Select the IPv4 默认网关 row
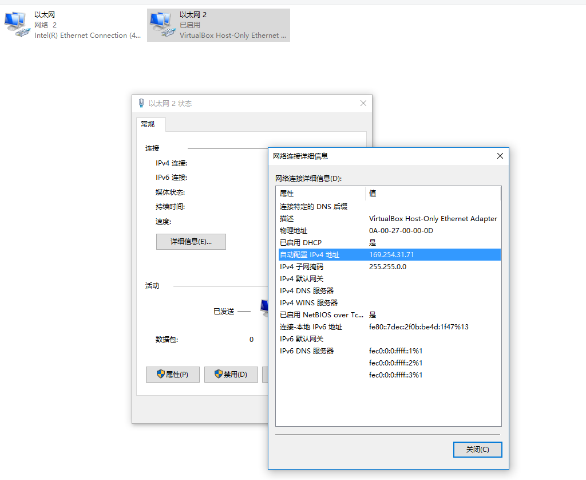This screenshot has height=480, width=586. [389, 279]
